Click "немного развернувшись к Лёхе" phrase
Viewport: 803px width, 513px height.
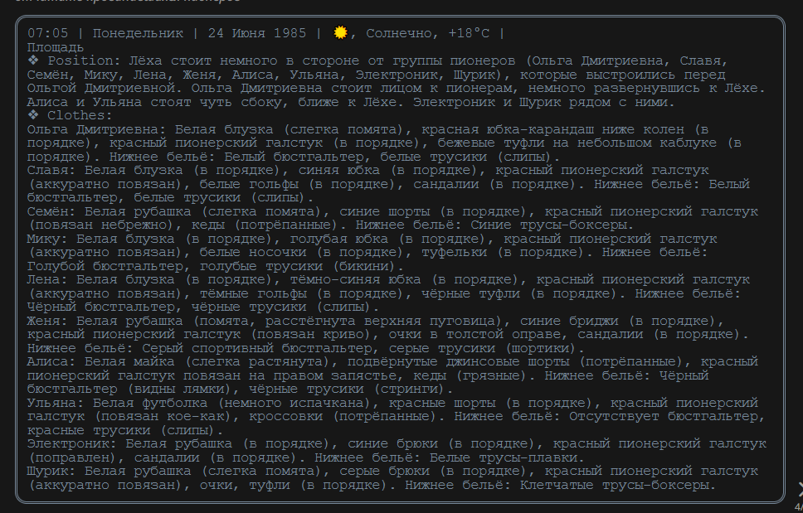[x=646, y=89]
